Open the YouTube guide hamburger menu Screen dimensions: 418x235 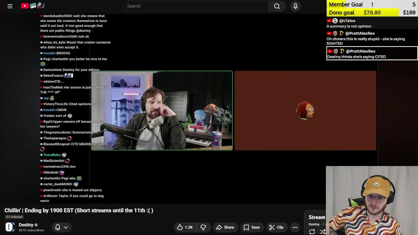10,6
